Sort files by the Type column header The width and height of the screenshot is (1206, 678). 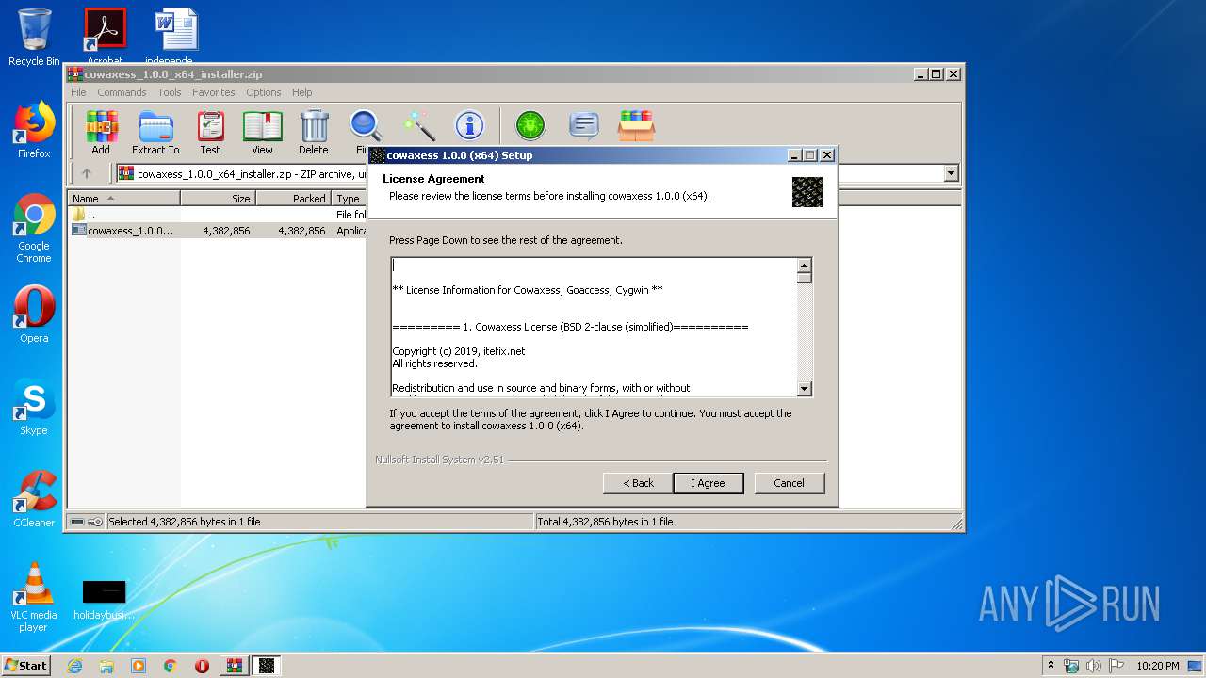349,199
